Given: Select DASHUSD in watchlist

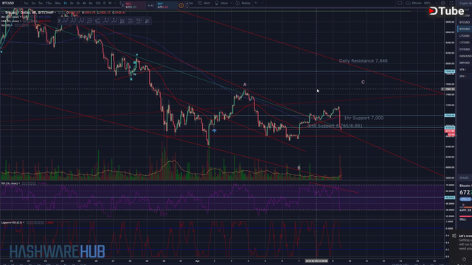Looking at the screenshot, I should [465, 56].
